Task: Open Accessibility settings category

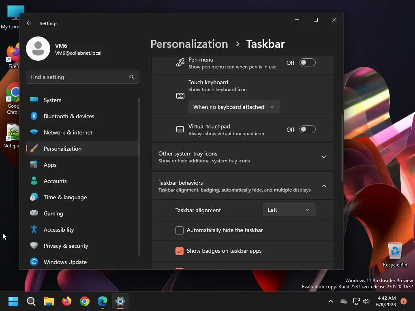Action: [82, 230]
